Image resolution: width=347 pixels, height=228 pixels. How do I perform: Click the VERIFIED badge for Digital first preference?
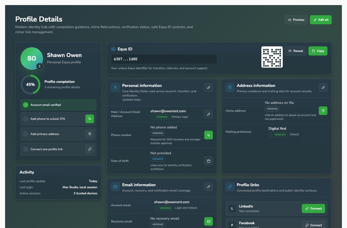[x=278, y=135]
